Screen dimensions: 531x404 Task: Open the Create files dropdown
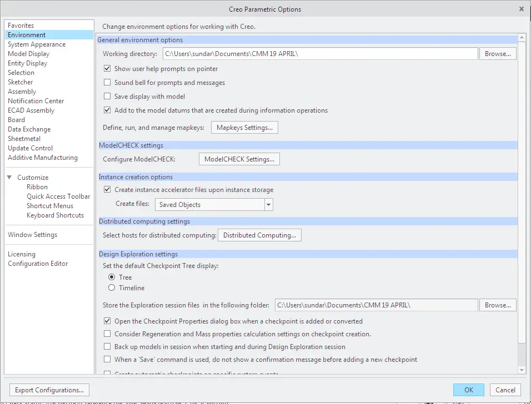tap(269, 205)
